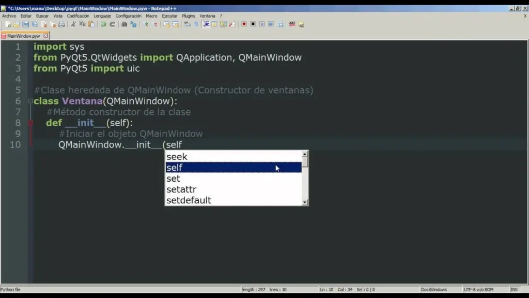Toggle the indent guide toolbar button
Image resolution: width=529 pixels, height=298 pixels.
206,24
